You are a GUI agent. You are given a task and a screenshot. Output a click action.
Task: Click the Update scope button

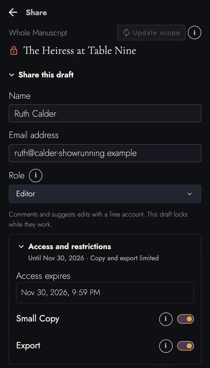[151, 33]
